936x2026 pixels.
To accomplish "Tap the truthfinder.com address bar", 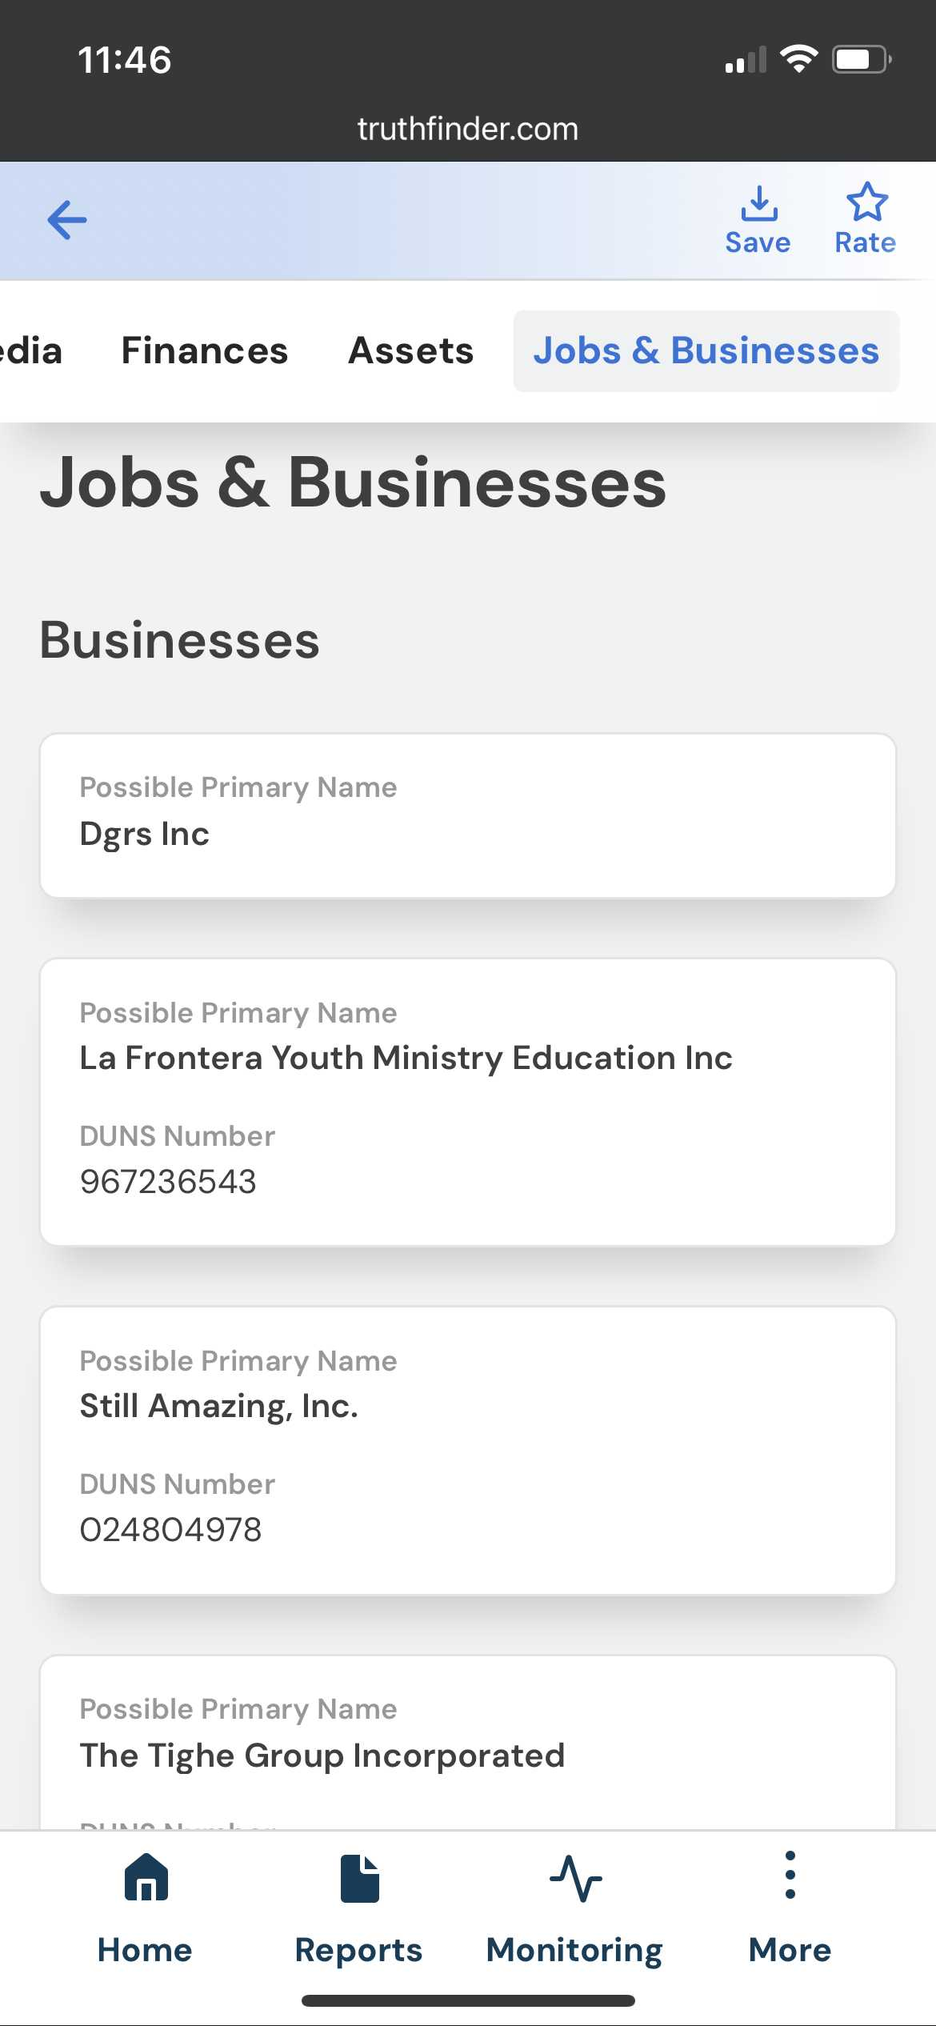I will (x=467, y=129).
